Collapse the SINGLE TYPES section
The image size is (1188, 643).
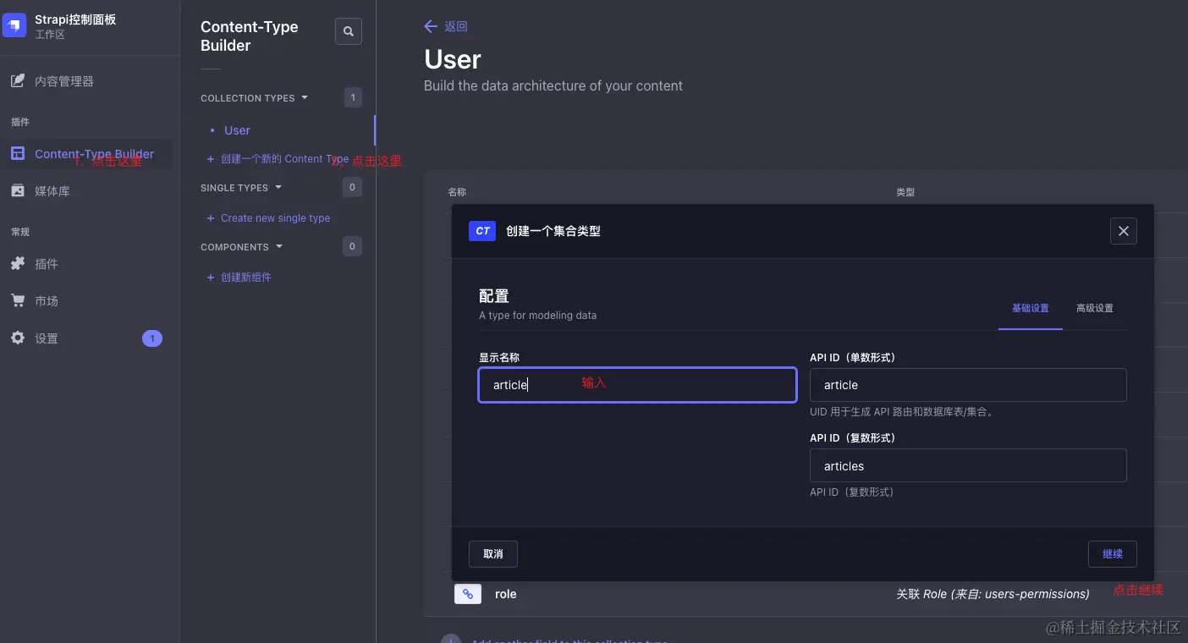coord(241,188)
